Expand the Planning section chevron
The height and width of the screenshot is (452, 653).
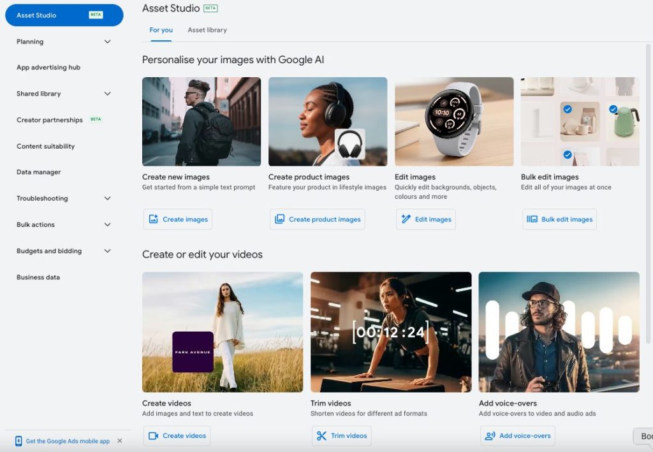107,41
